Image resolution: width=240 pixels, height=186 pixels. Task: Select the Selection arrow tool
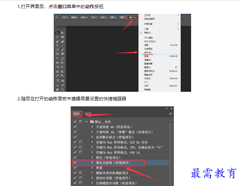click(57, 33)
